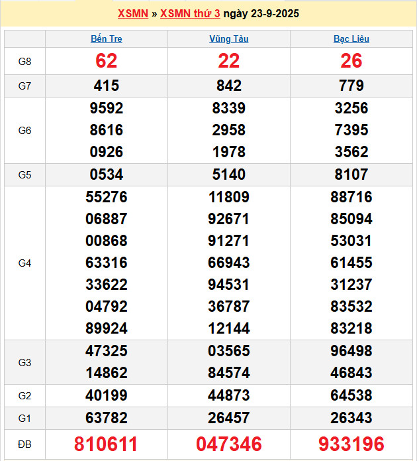
Task: Click G7 result 842 for Vũng Tàu
Action: point(228,86)
